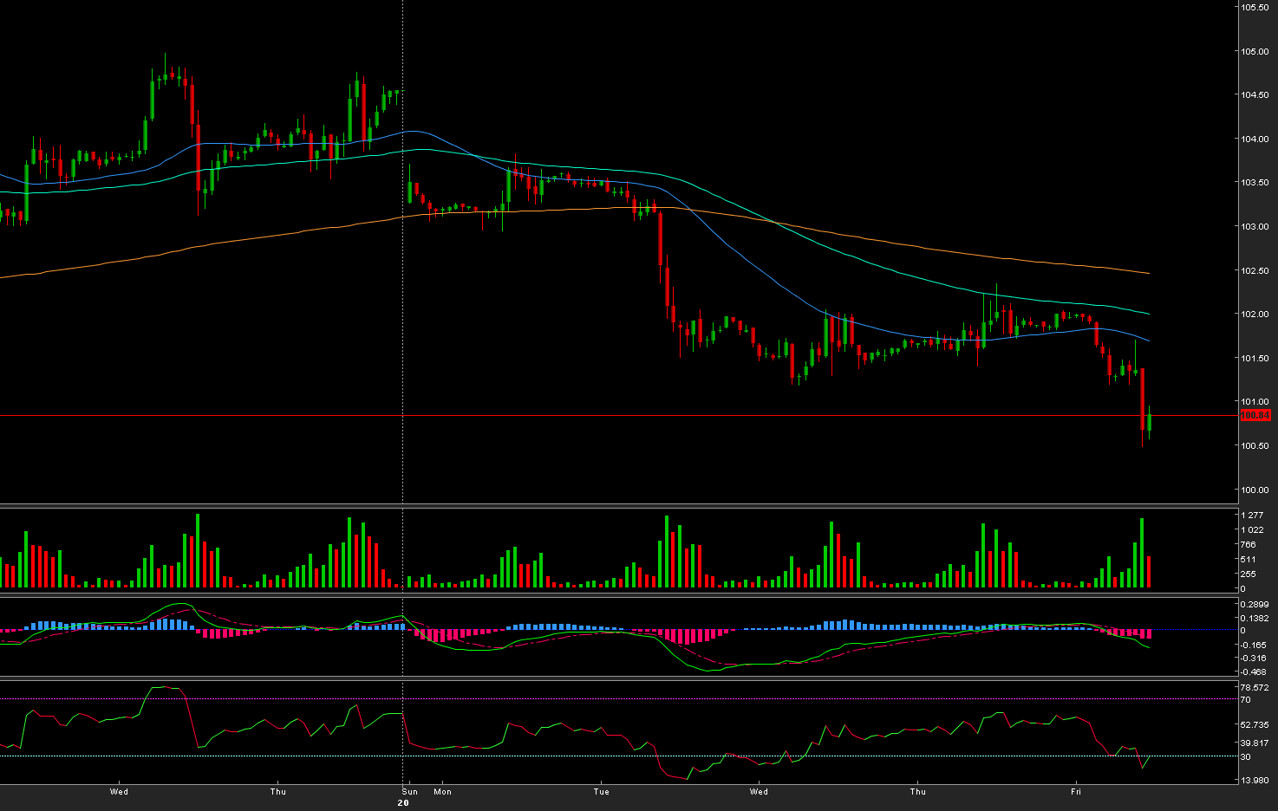Click the -0.468 MACD axis label
Viewport: 1278px width, 811px height.
click(1254, 672)
